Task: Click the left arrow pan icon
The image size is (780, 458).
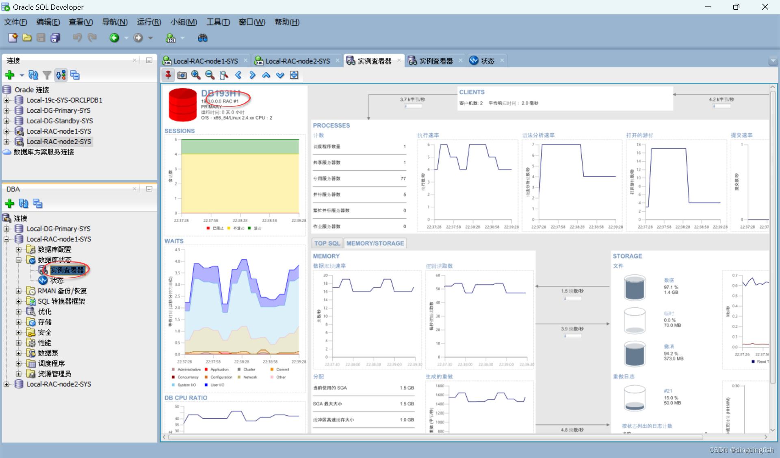Action: coord(238,75)
